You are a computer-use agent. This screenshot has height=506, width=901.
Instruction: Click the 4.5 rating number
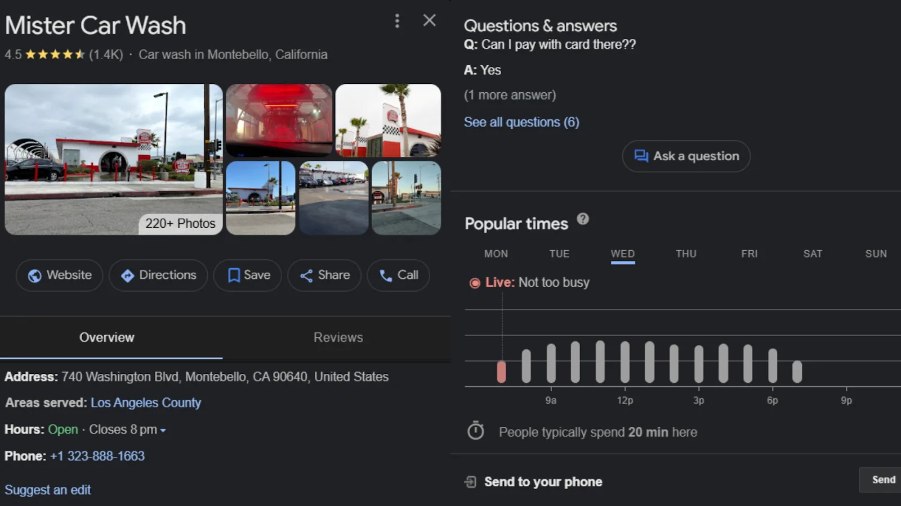point(13,55)
